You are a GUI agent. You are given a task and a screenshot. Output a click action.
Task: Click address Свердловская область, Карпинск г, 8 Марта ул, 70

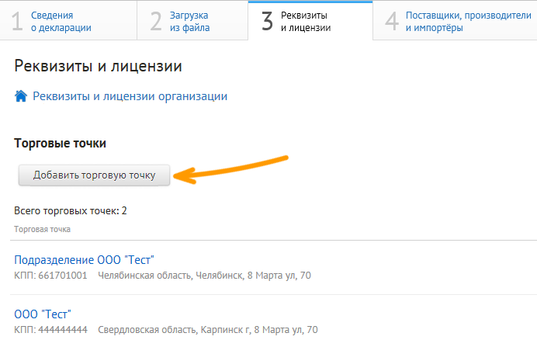[x=208, y=330]
